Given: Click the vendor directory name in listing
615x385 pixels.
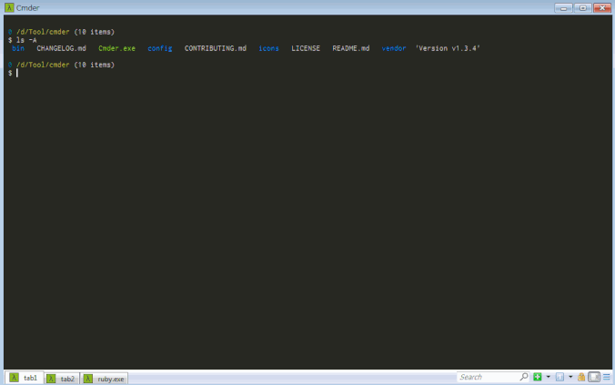Looking at the screenshot, I should 394,48.
